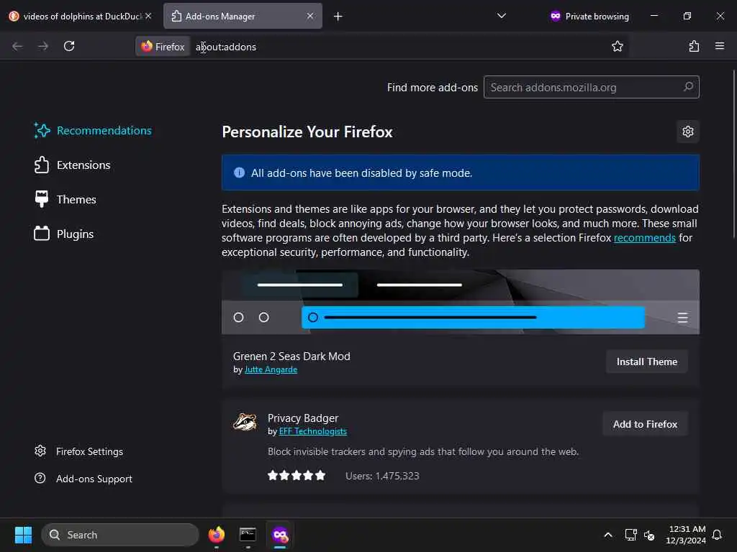
Task: Open the Windows Start menu
Action: (x=23, y=535)
